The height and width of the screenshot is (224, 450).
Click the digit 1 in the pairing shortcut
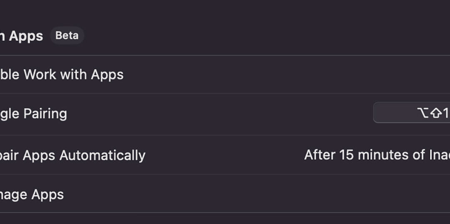(446, 113)
